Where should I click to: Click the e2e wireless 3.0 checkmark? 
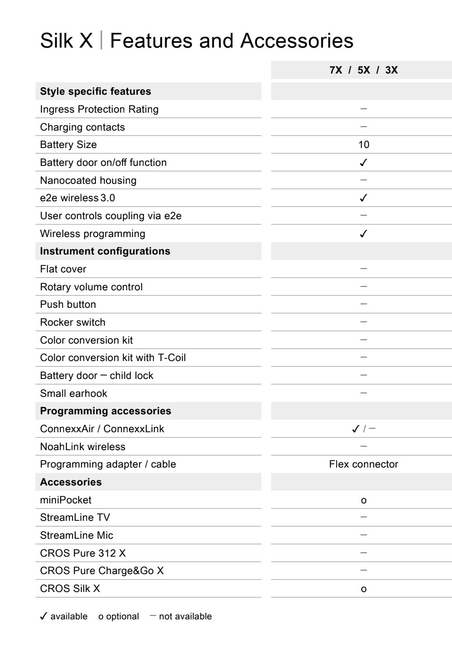tap(363, 198)
